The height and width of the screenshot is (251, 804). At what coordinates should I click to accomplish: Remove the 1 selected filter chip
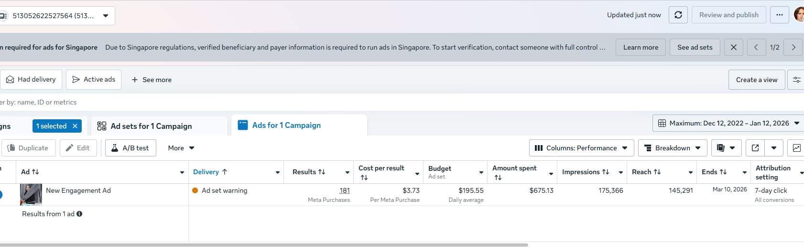point(75,126)
